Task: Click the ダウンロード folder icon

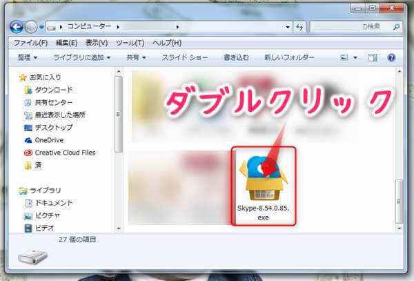Action: (x=28, y=90)
